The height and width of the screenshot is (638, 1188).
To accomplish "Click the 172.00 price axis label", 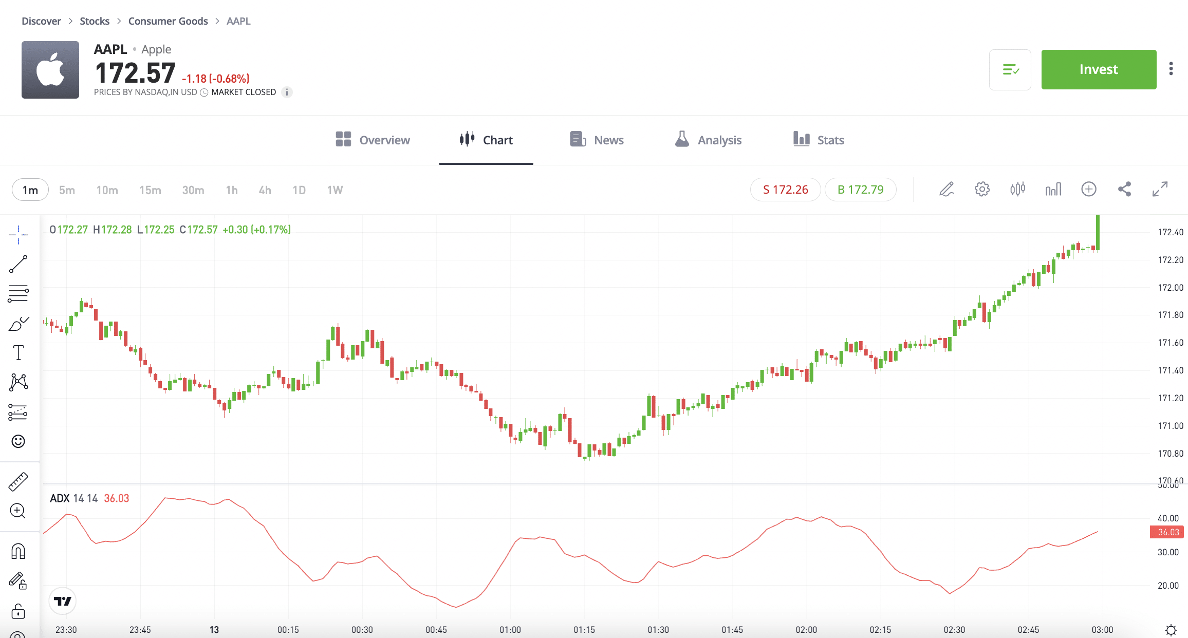I will (1170, 288).
